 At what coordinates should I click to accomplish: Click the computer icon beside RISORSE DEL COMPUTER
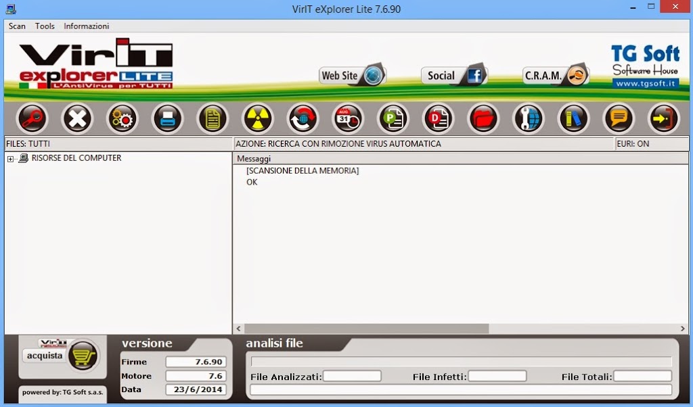tap(24, 158)
